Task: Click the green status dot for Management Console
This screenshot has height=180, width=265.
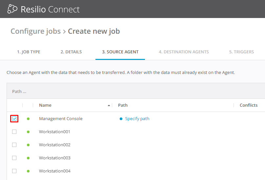Action: tap(28, 119)
